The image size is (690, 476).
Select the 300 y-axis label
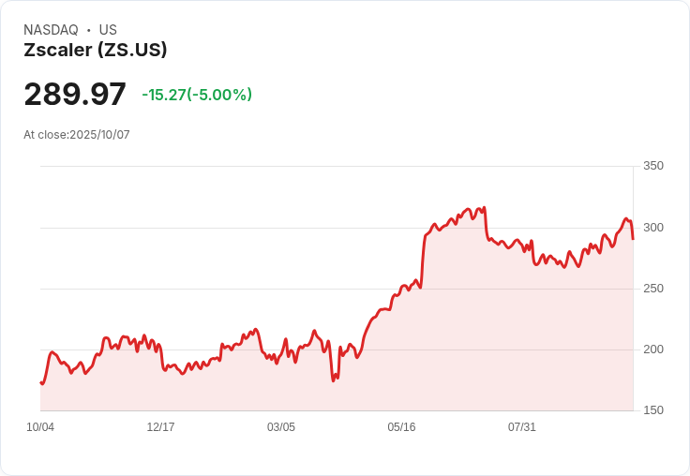coord(652,228)
